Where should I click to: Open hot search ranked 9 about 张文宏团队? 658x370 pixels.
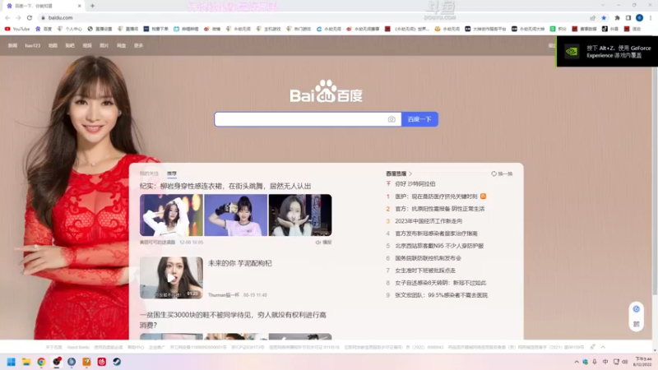[441, 295]
